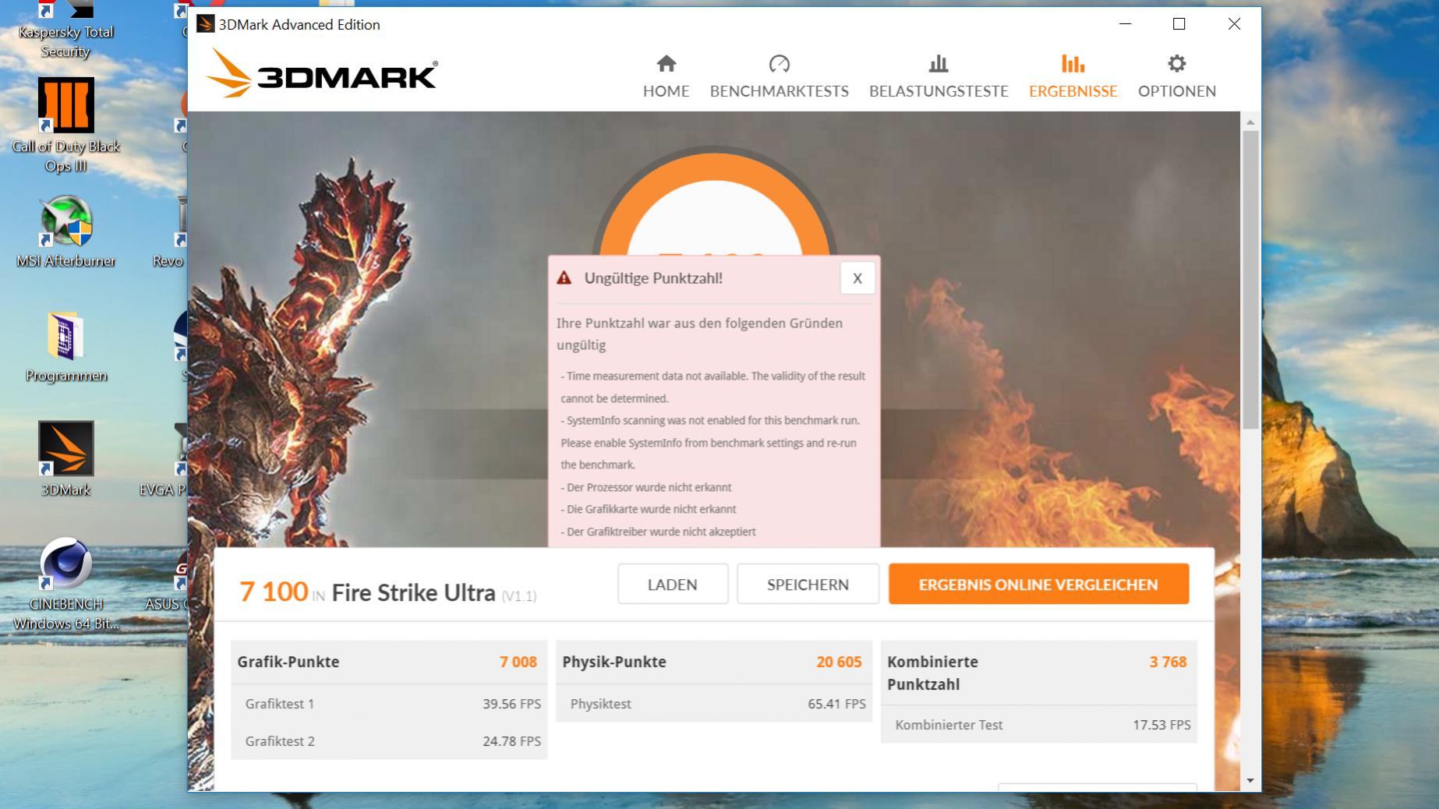Switch to BELASTUNGSTESTE tab

click(939, 76)
